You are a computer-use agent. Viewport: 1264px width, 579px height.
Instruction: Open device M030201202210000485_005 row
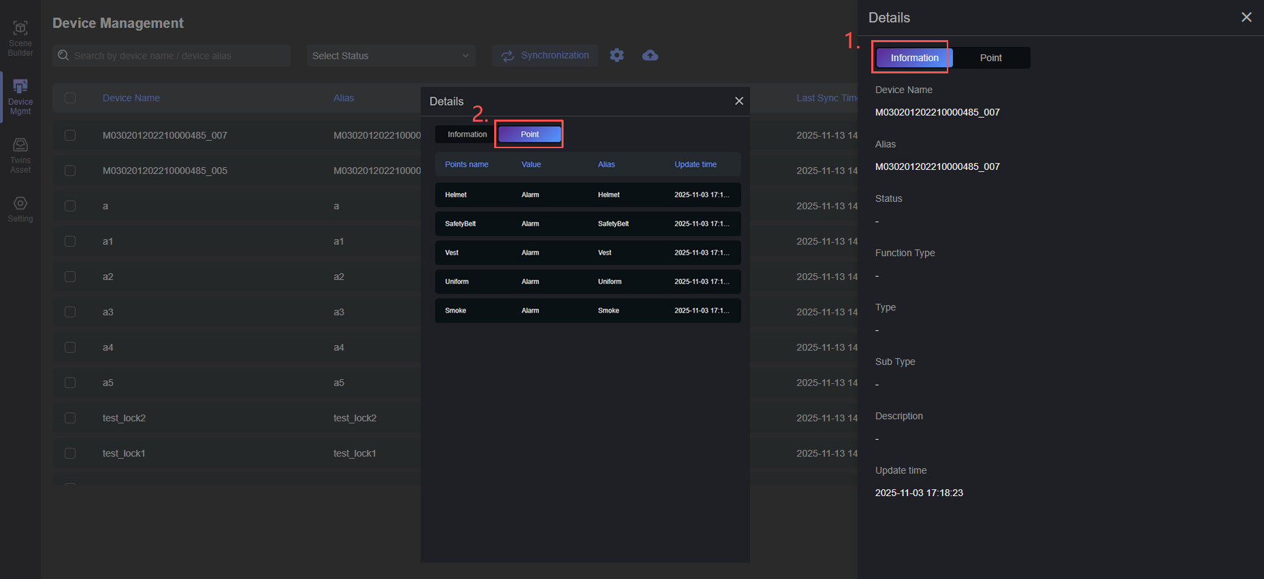[165, 171]
